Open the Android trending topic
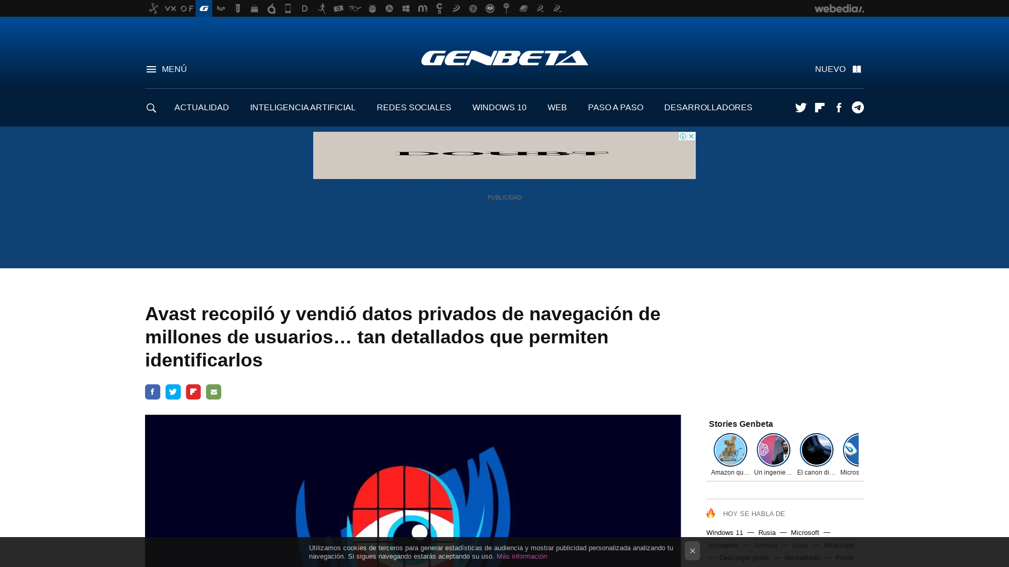The height and width of the screenshot is (567, 1009). pos(765,545)
